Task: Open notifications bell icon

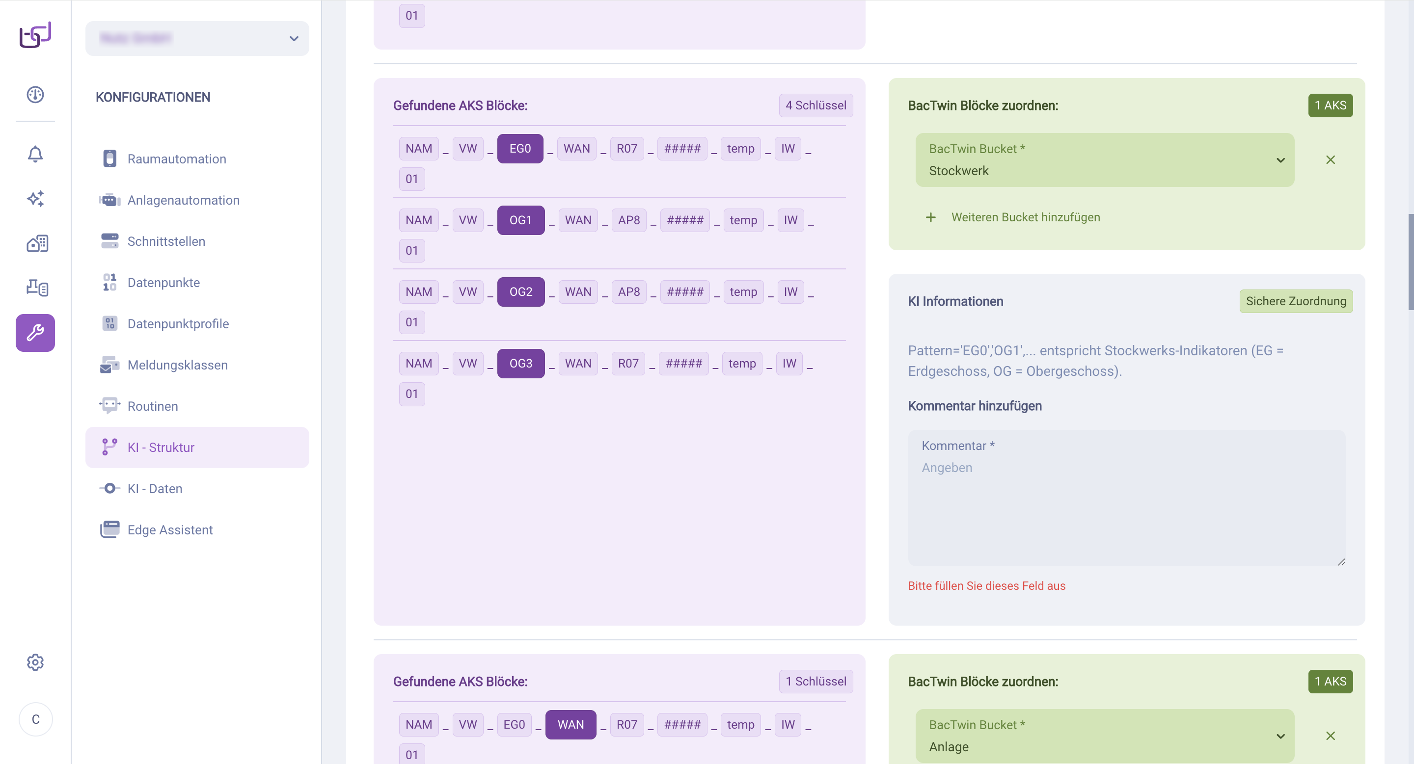Action: click(35, 154)
